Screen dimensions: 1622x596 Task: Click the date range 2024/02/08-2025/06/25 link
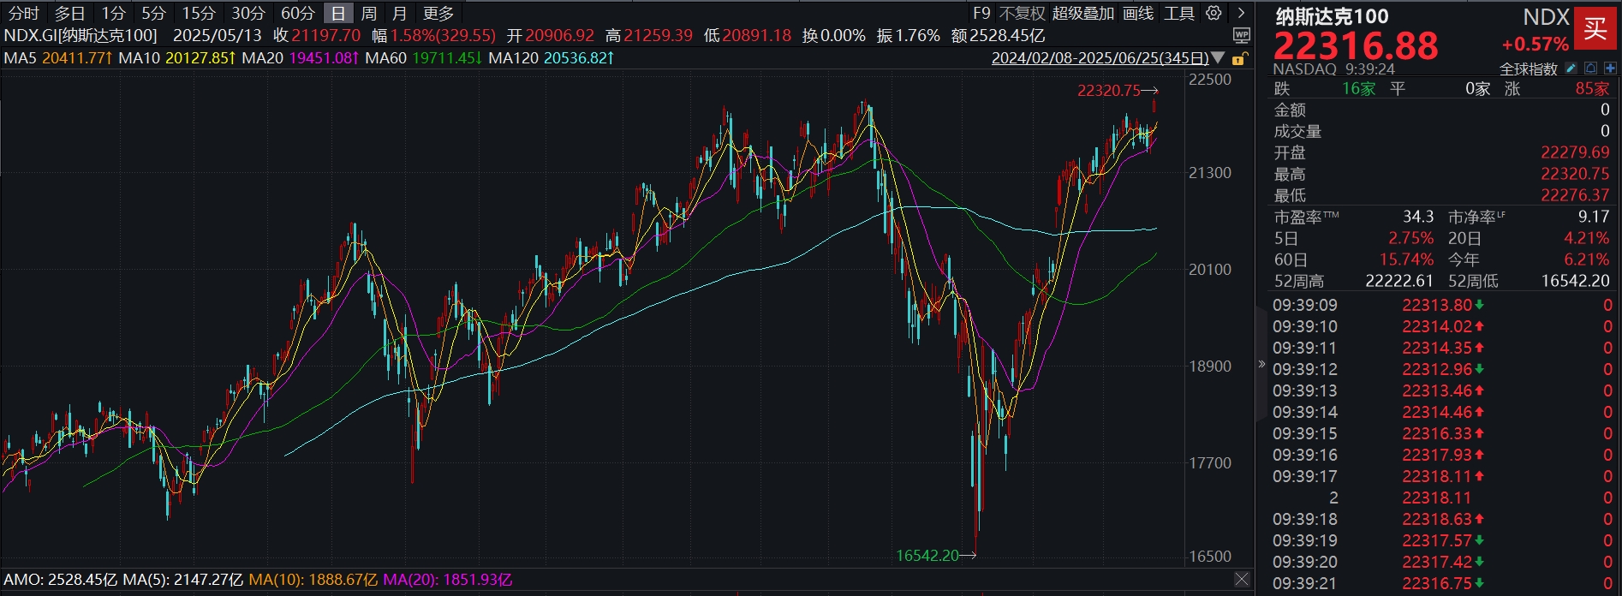pyautogui.click(x=1100, y=58)
